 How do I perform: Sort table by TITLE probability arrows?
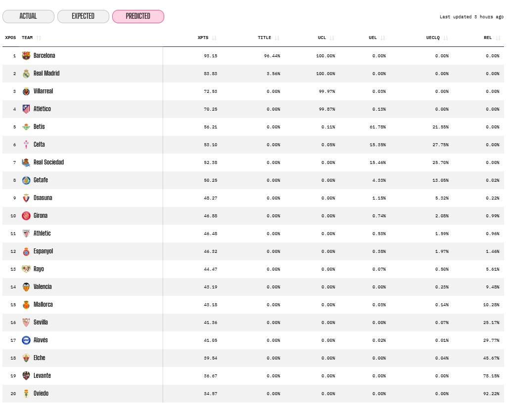coord(277,38)
